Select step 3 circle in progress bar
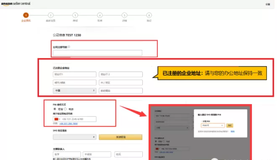277x160 pixels. point(75,15)
